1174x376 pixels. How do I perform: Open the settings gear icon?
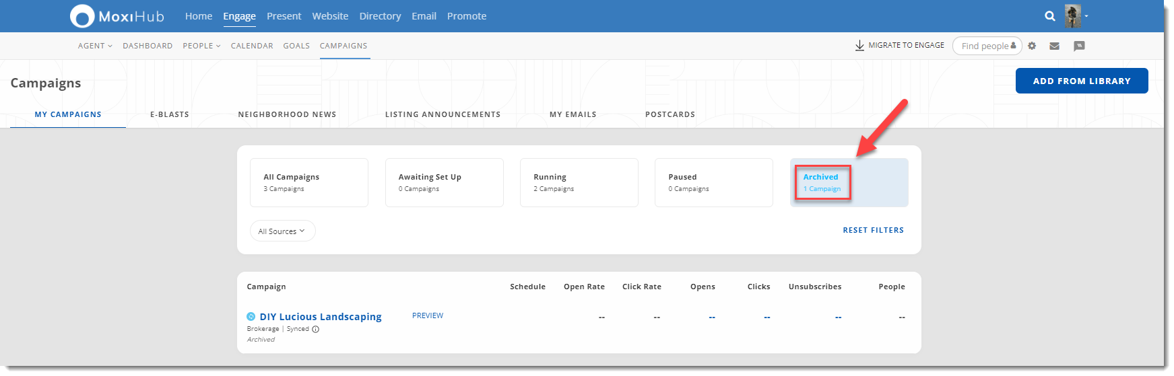click(x=1032, y=46)
